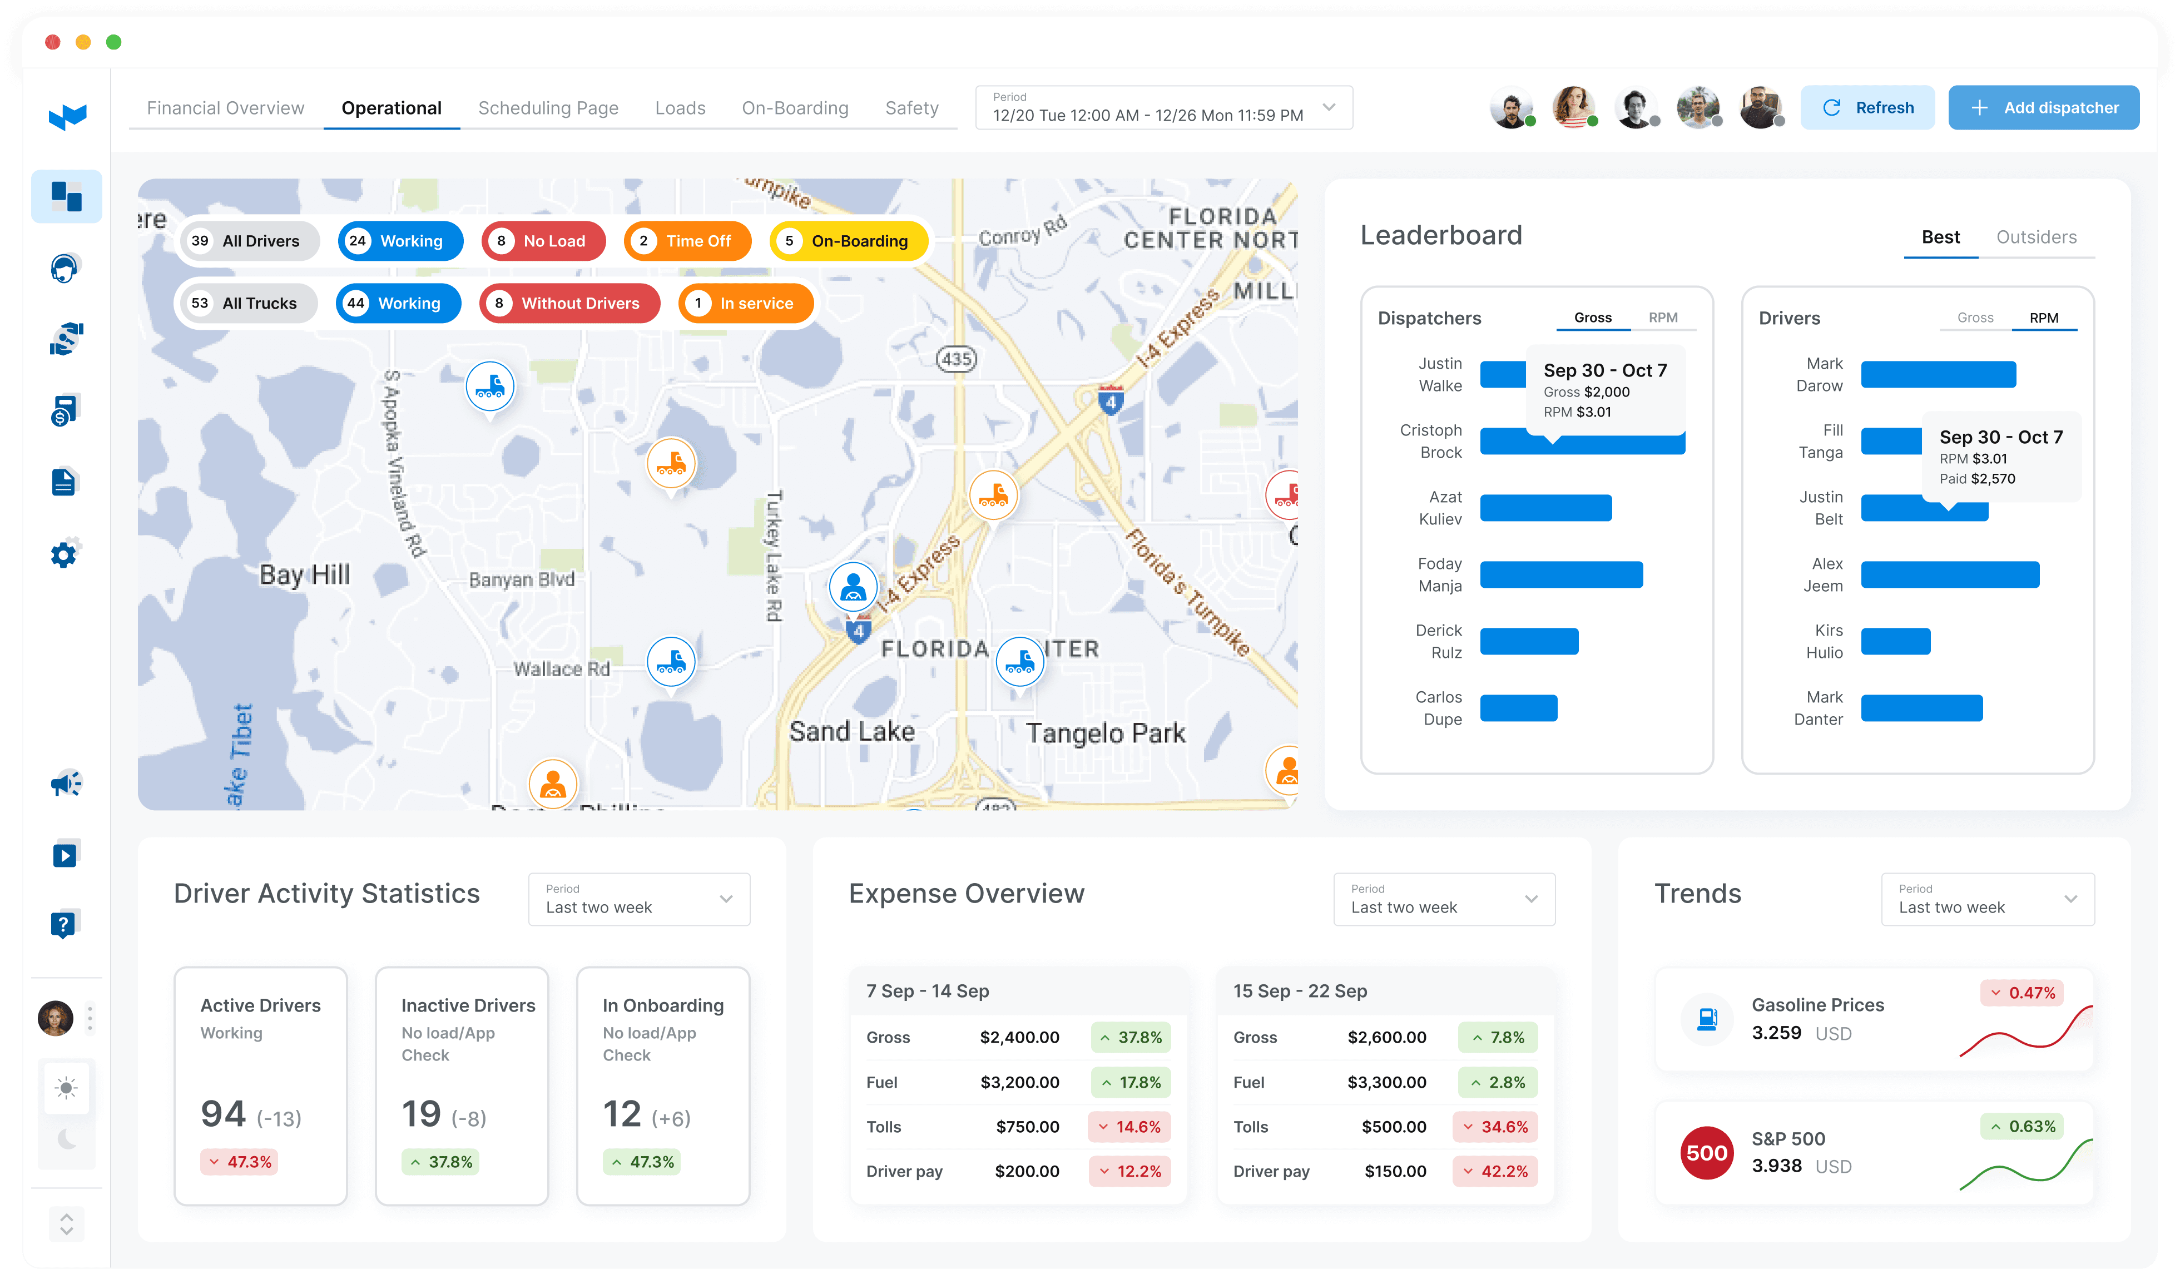The height and width of the screenshot is (1269, 2180).
Task: Open Expense Overview period dropdown
Action: click(1445, 899)
